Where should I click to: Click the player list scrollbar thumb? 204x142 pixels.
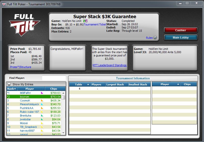point(63,97)
